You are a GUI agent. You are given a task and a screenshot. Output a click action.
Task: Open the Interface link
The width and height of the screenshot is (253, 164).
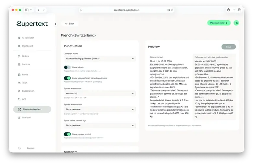pos(26,118)
